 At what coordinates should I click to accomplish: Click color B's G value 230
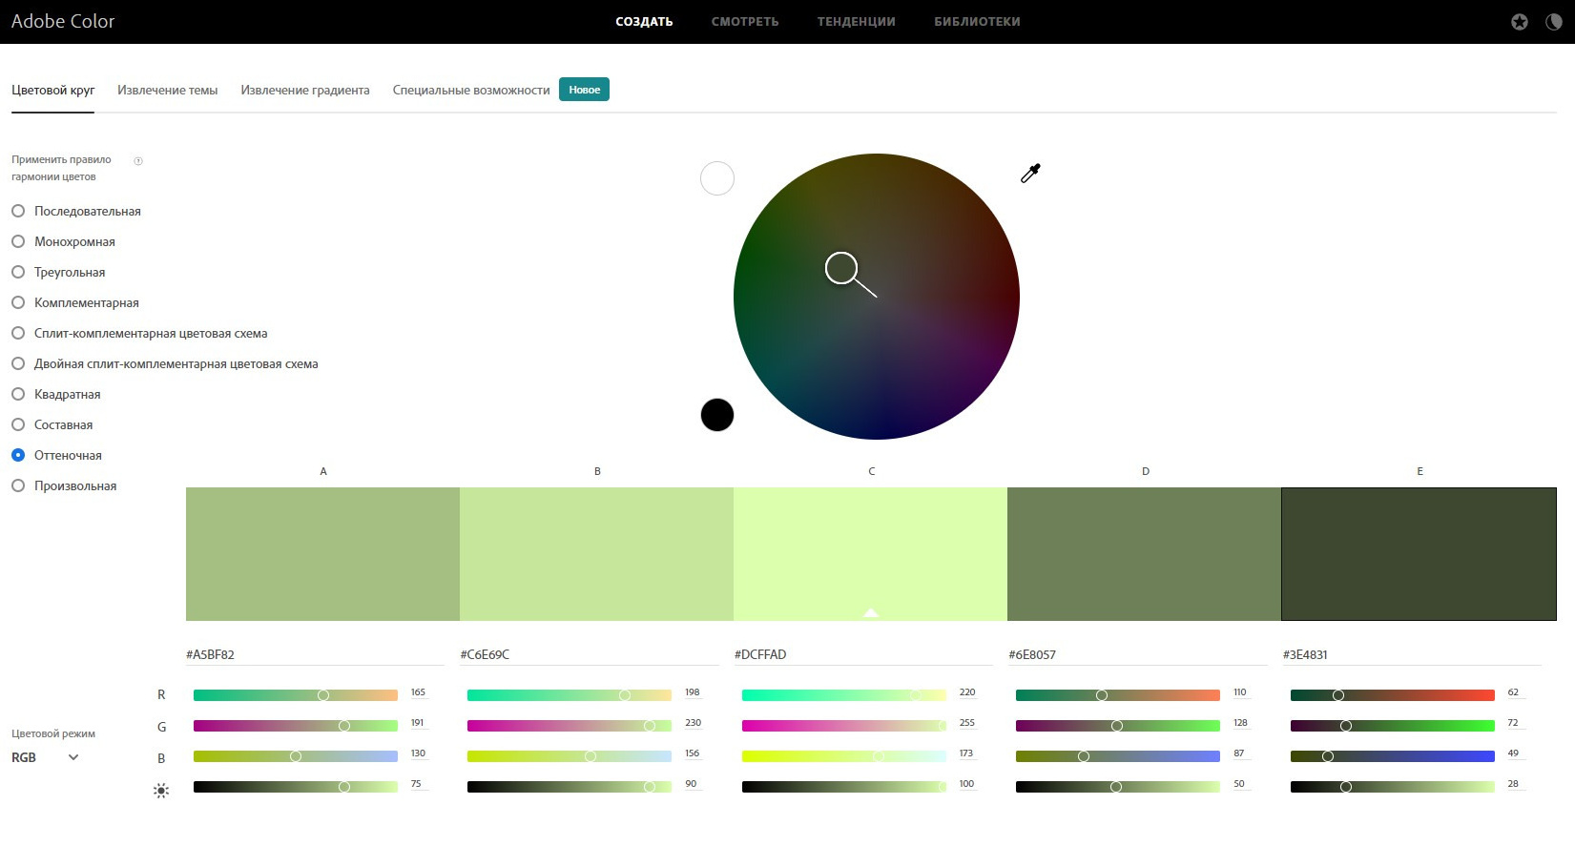tap(693, 723)
